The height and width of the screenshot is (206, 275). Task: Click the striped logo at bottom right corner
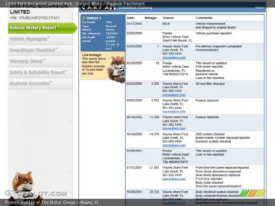(252, 193)
